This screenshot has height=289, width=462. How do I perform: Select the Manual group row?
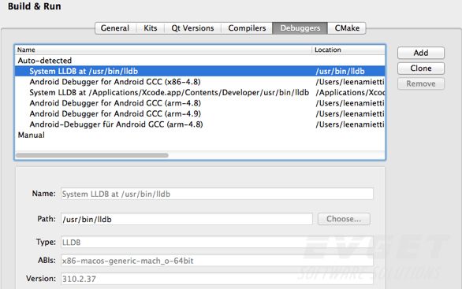199,135
